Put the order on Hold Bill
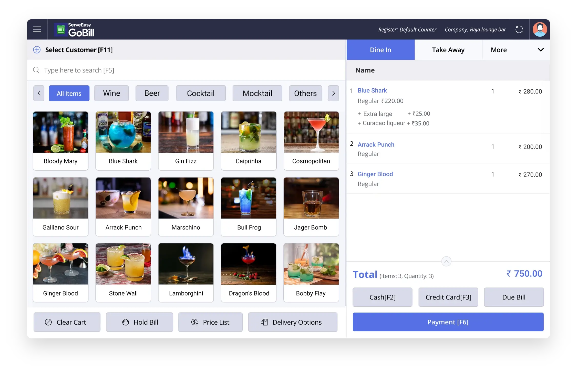 coord(139,322)
